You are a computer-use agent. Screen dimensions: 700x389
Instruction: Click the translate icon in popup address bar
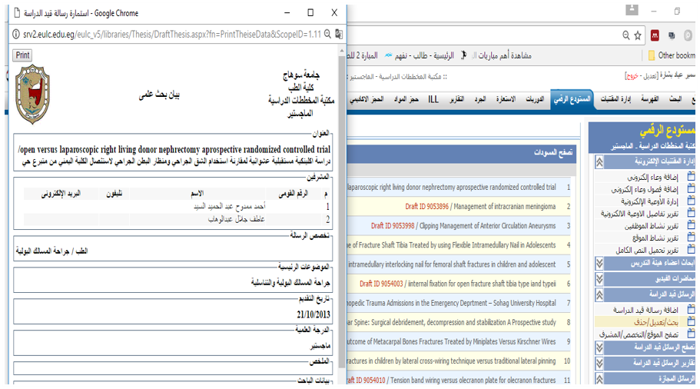click(339, 34)
